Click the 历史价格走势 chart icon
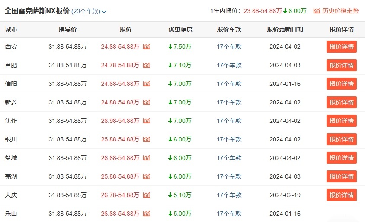Image resolution: width=365 pixels, height=223 pixels. point(317,11)
